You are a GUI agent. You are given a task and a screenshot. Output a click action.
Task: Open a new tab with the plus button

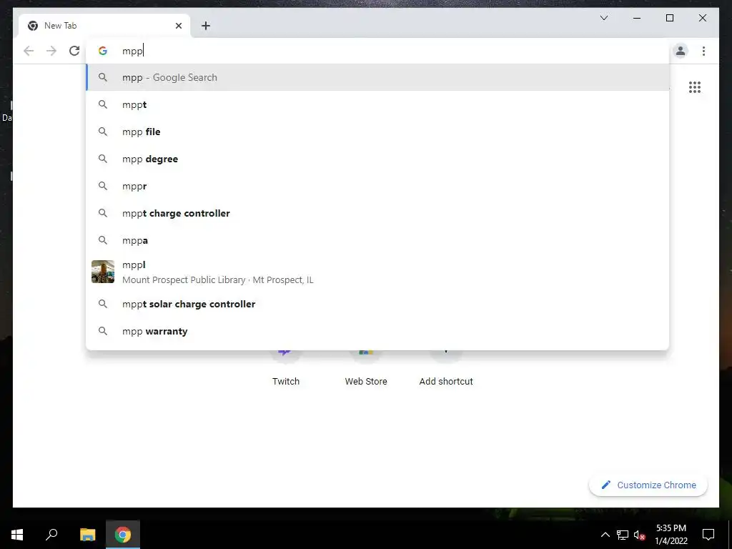click(206, 26)
